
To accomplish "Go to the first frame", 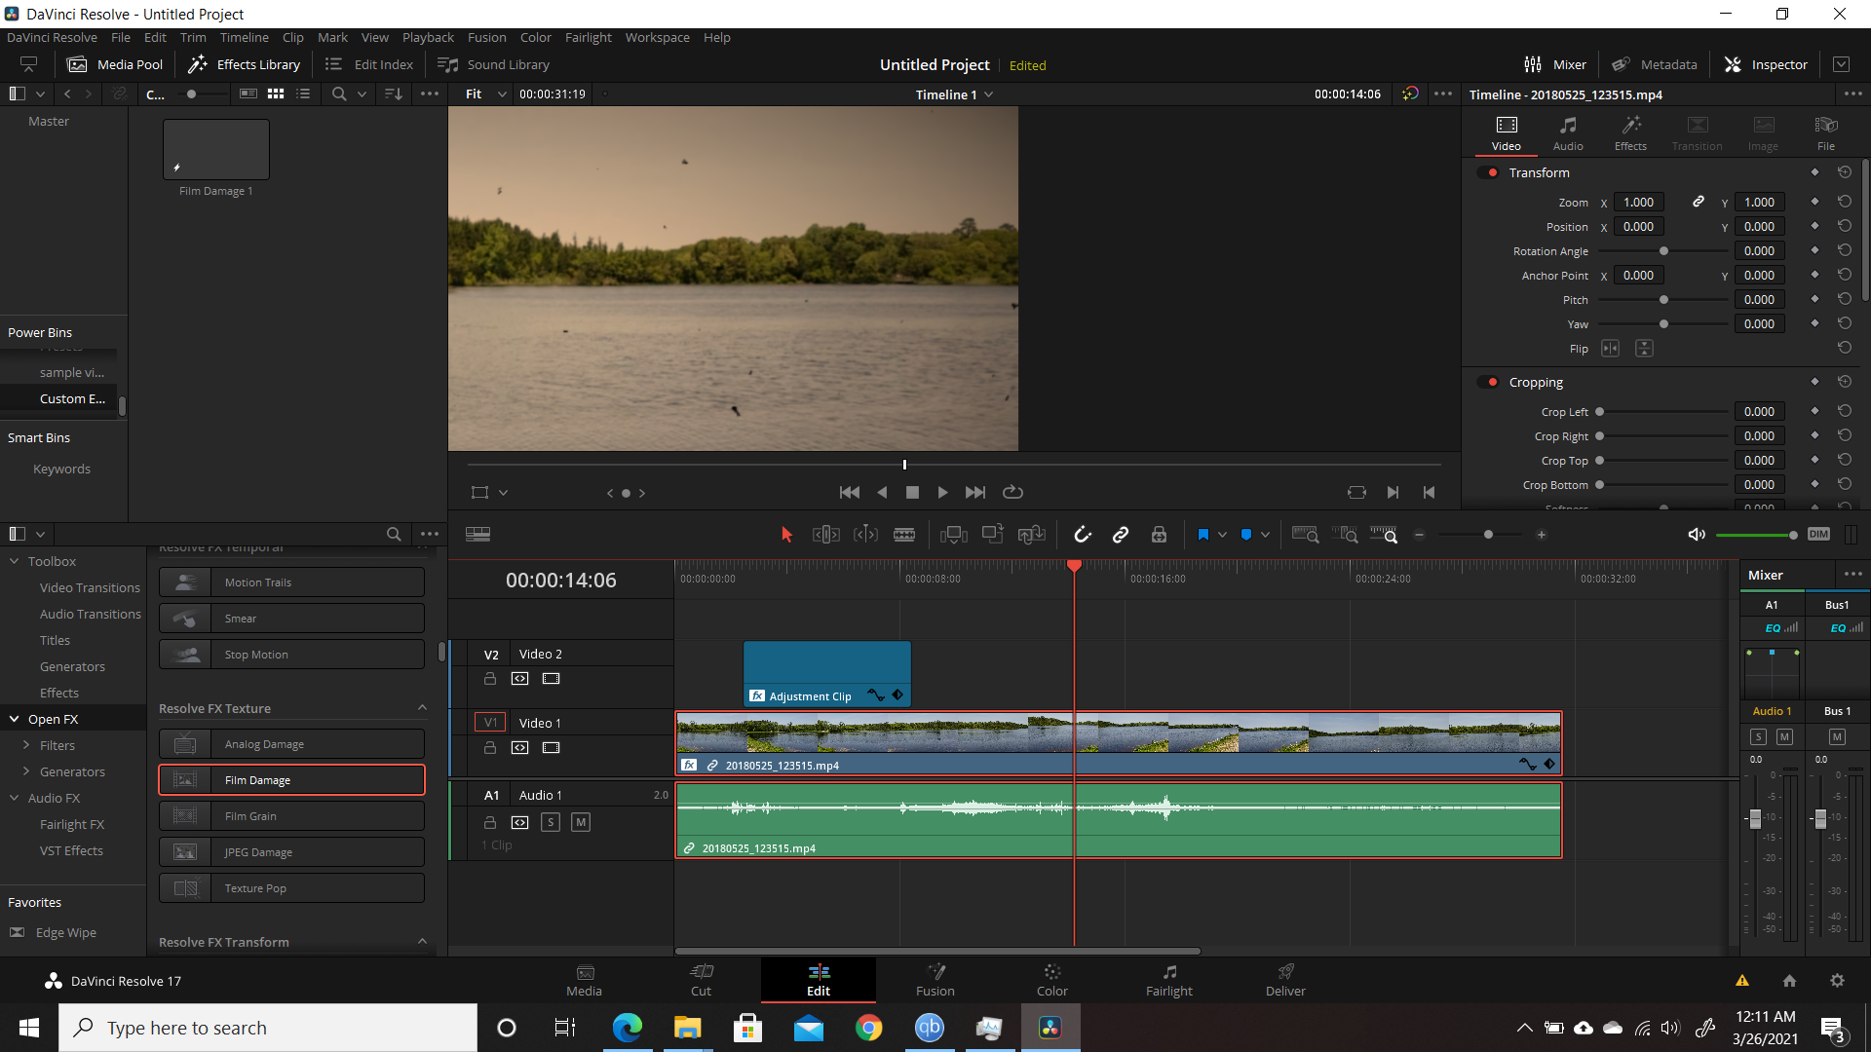I will pos(850,493).
